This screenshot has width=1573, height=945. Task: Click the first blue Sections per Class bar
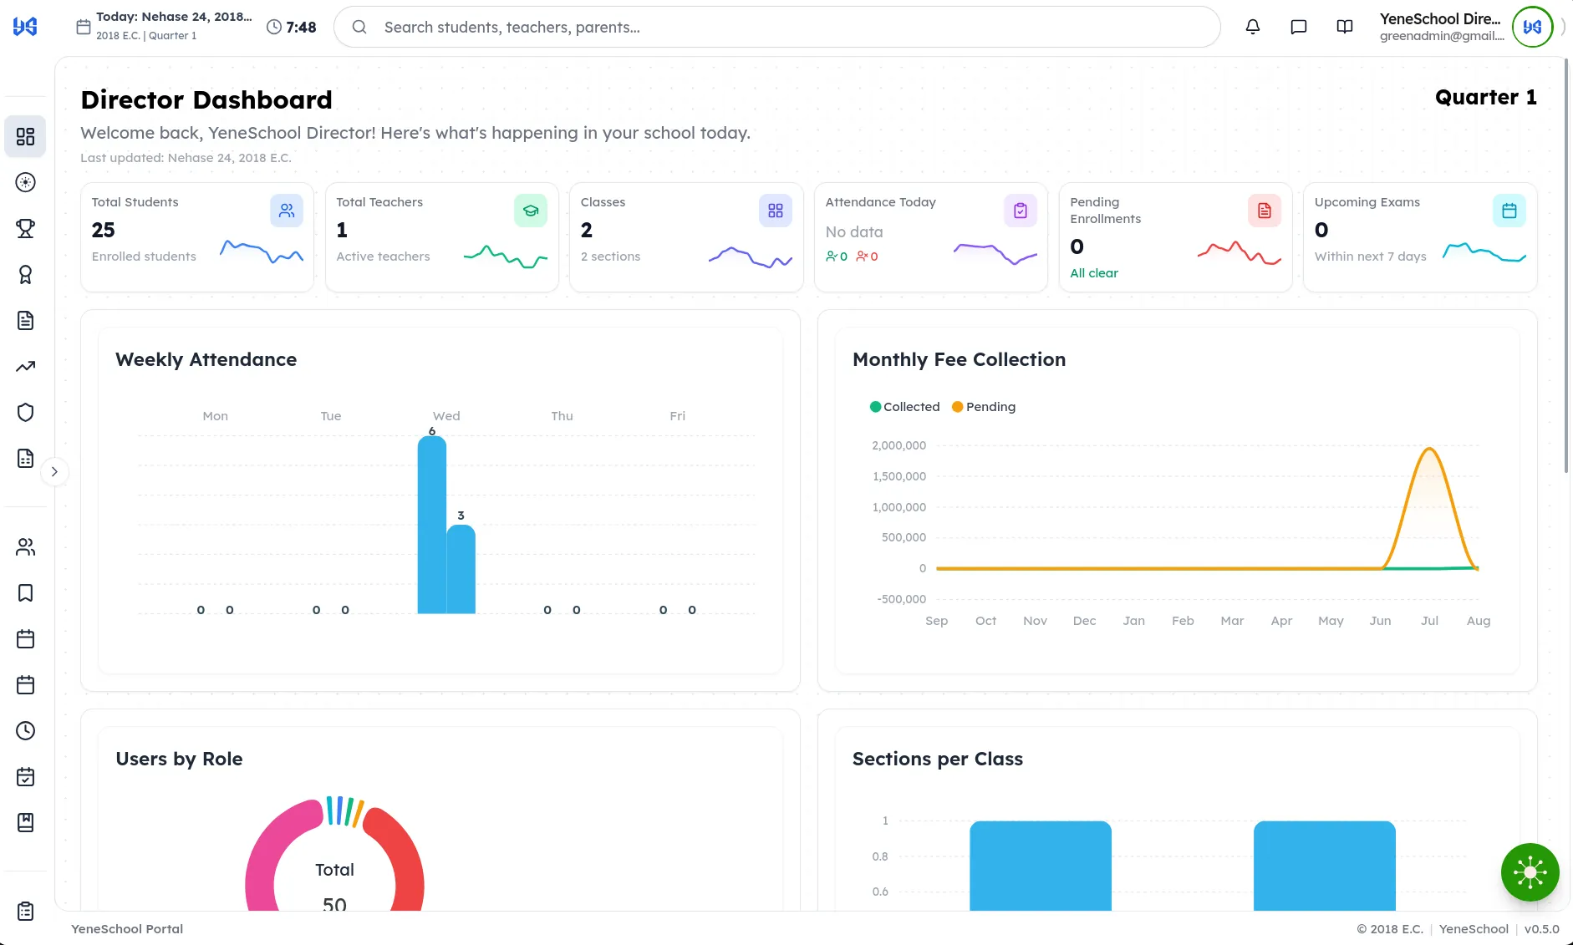(1041, 866)
